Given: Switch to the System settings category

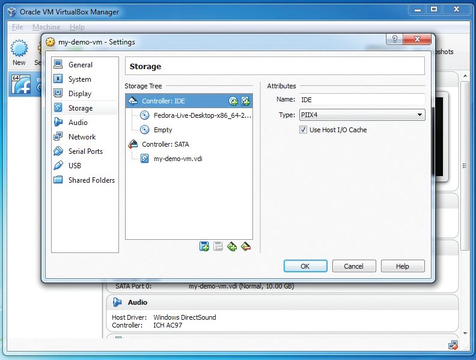Looking at the screenshot, I should 79,79.
